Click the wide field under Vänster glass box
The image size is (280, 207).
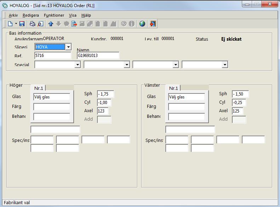pyautogui.click(x=190, y=130)
